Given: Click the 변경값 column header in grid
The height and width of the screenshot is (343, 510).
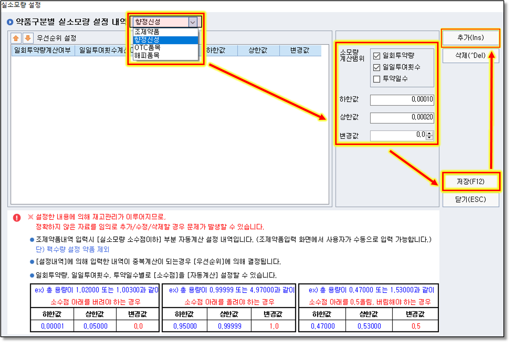Looking at the screenshot, I should 300,51.
